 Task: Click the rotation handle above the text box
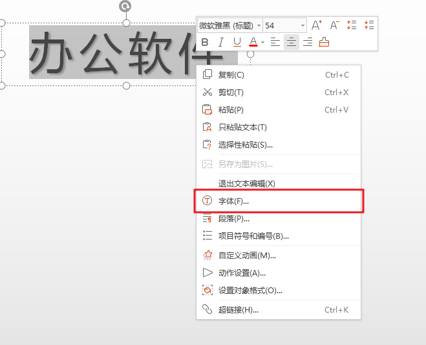pyautogui.click(x=125, y=6)
